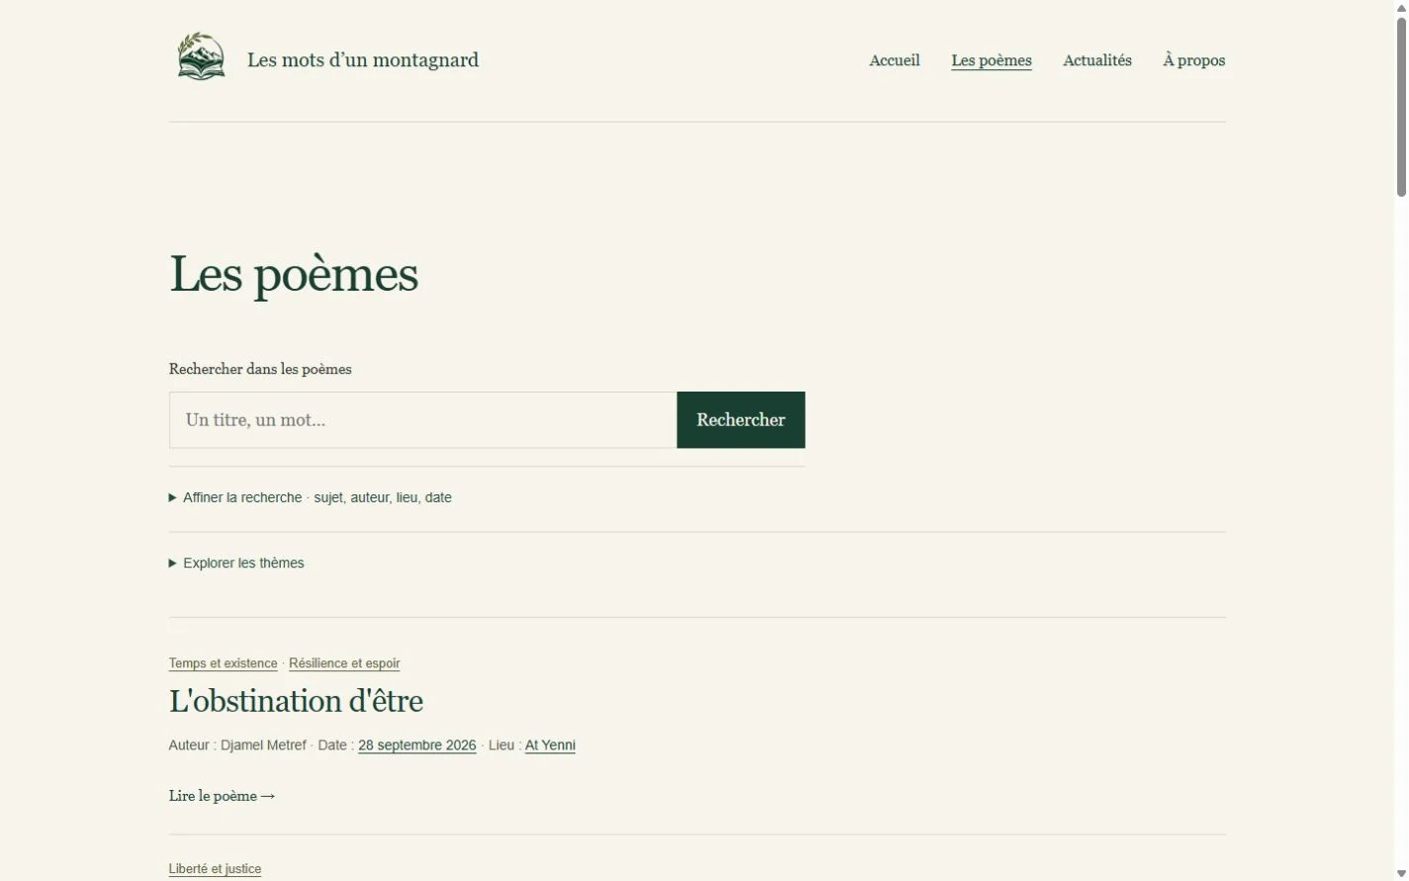Click the 'Auteur : Djamel Metref' text
The image size is (1409, 881).
point(237,746)
